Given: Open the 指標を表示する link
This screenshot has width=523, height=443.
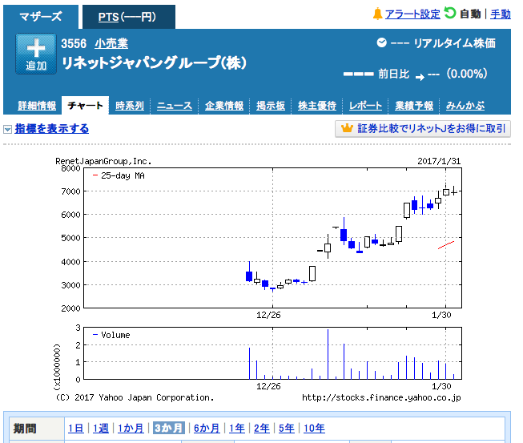Looking at the screenshot, I should [x=52, y=128].
